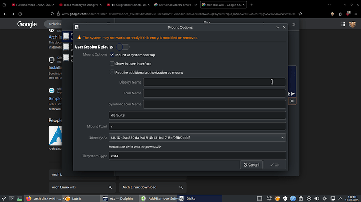This screenshot has height=202, width=361.
Task: Uncheck Mount at system startup
Action: point(112,55)
